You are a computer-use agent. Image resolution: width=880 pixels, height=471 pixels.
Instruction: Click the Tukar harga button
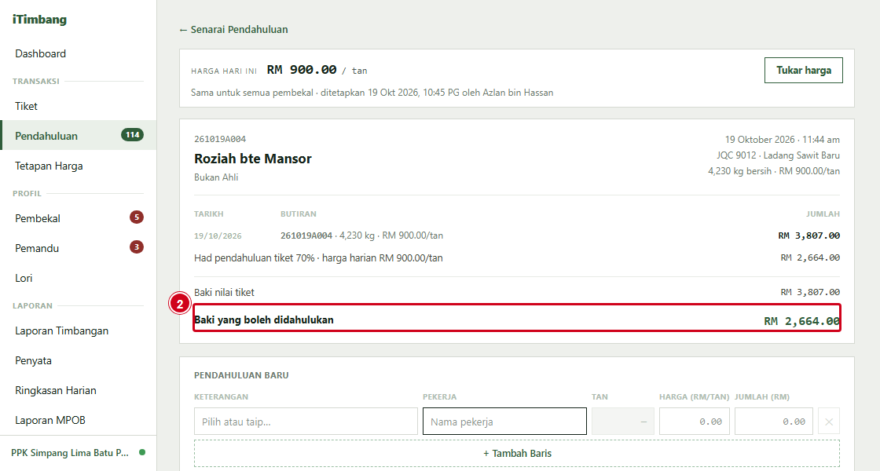click(804, 70)
